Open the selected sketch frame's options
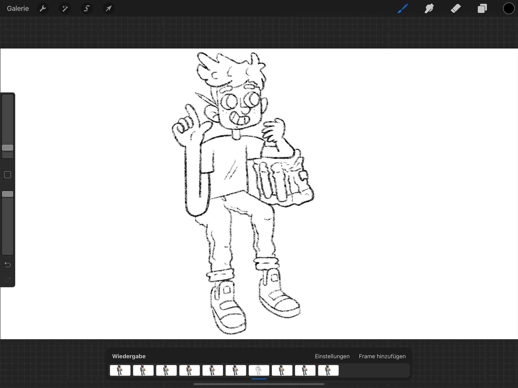The image size is (518, 388). [x=259, y=370]
